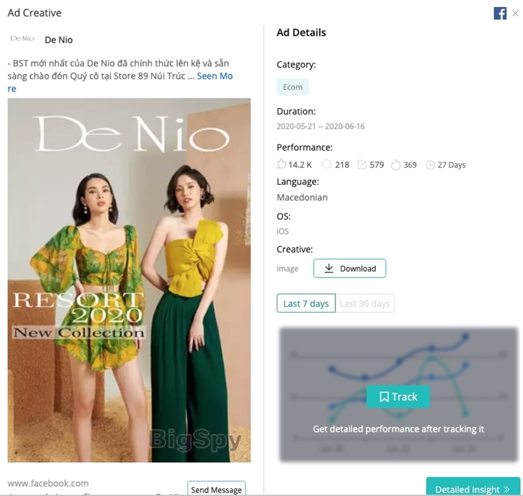Close the Ad Creative dialog
This screenshot has height=496, width=523.
point(515,13)
